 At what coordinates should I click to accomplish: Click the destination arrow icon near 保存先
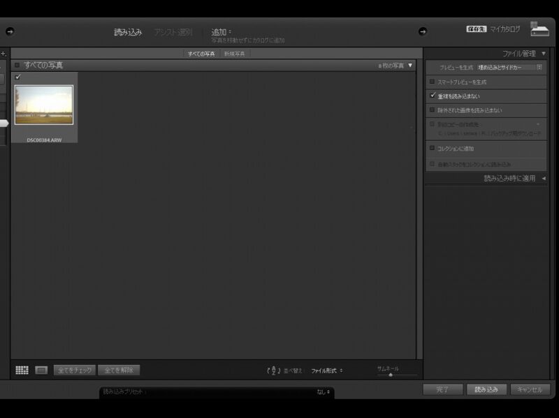423,31
